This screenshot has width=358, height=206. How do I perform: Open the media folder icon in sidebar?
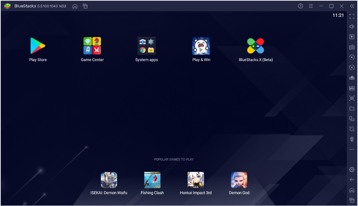click(x=352, y=108)
